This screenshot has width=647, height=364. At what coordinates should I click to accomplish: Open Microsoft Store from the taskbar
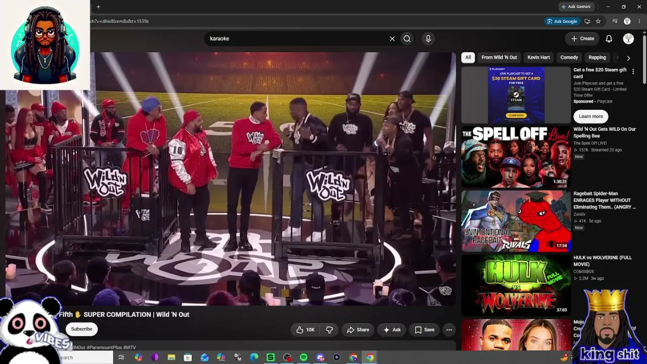pyautogui.click(x=188, y=357)
